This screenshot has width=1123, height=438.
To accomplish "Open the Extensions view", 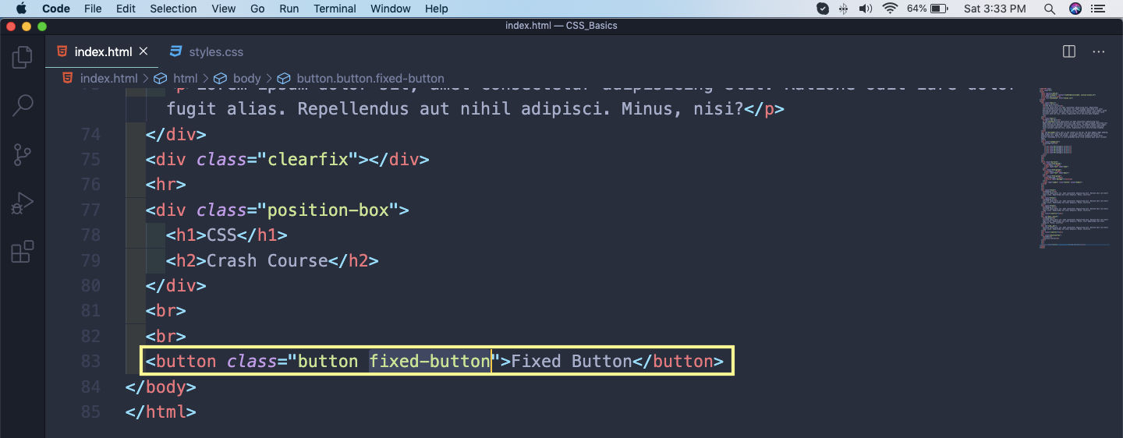I will pyautogui.click(x=23, y=252).
